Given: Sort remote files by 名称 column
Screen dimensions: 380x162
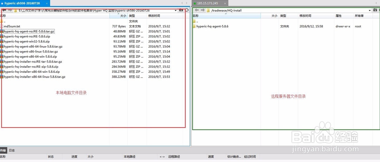Looking at the screenshot, I should click(226, 16).
